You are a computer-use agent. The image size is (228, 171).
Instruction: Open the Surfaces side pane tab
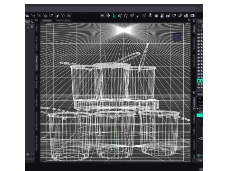[x=194, y=119]
